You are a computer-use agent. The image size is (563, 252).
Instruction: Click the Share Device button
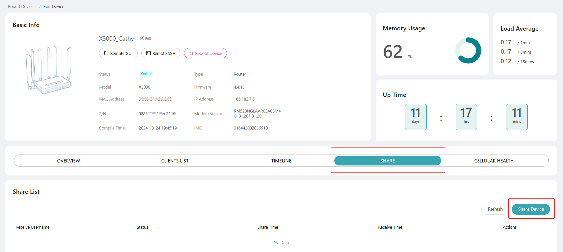[531, 209]
